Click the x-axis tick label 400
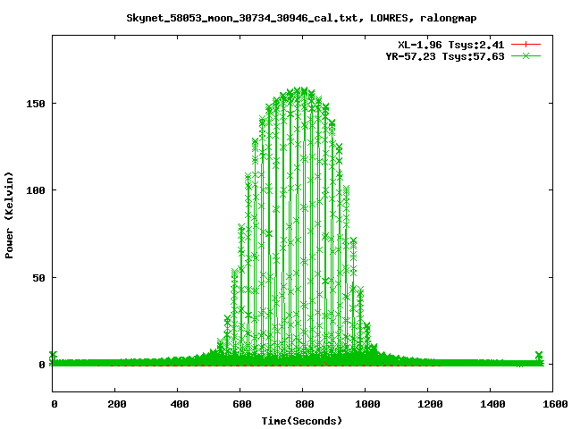 coord(180,404)
